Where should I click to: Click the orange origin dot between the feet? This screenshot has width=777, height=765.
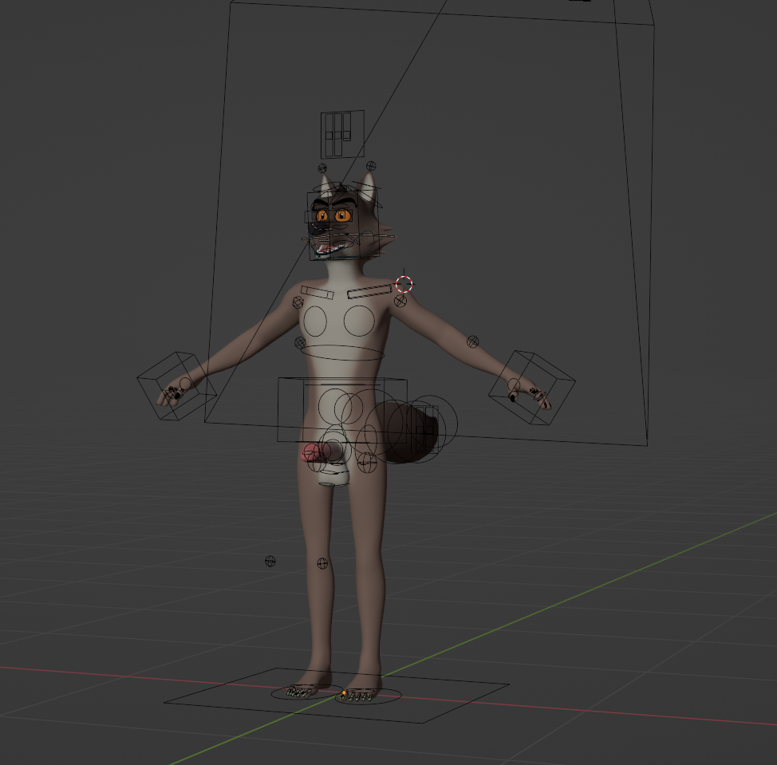coord(344,693)
